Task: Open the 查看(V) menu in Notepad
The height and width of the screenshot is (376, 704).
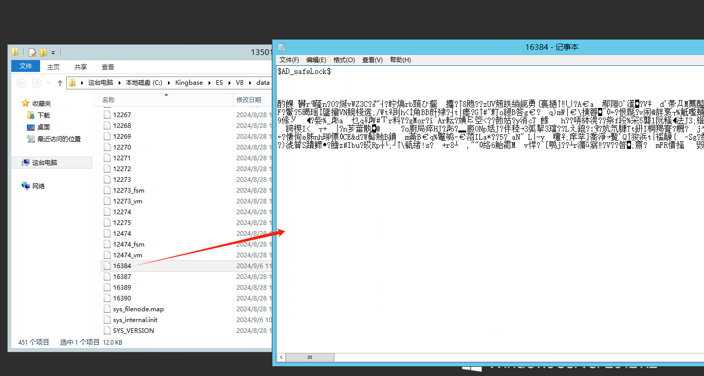Action: (x=372, y=60)
